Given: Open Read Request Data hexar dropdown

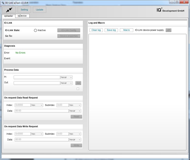Looking at the screenshot, I should coord(75,111).
